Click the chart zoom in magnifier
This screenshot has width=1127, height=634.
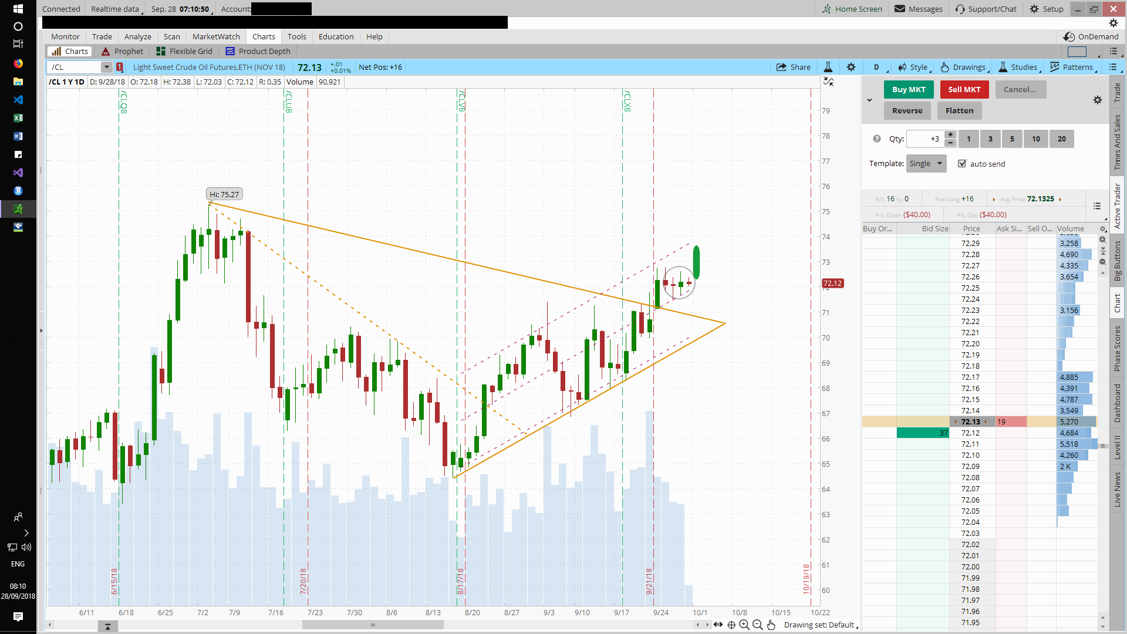click(x=744, y=625)
